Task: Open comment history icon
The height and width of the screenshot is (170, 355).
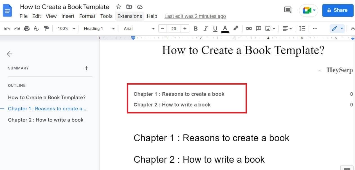Action: (287, 10)
